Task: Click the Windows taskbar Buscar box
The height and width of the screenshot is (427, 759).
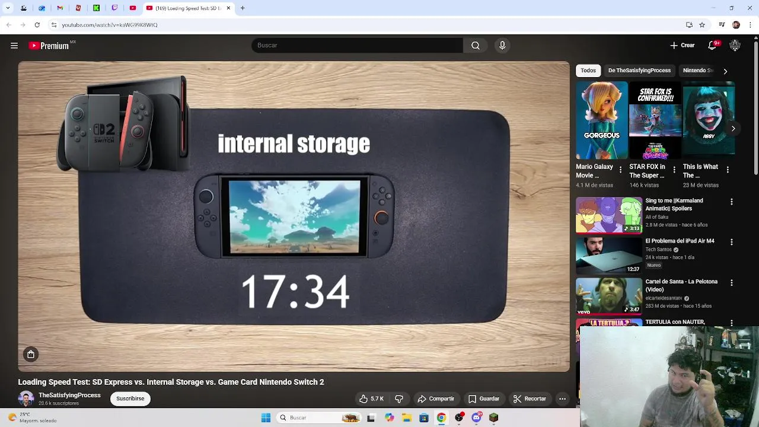Action: (x=320, y=418)
